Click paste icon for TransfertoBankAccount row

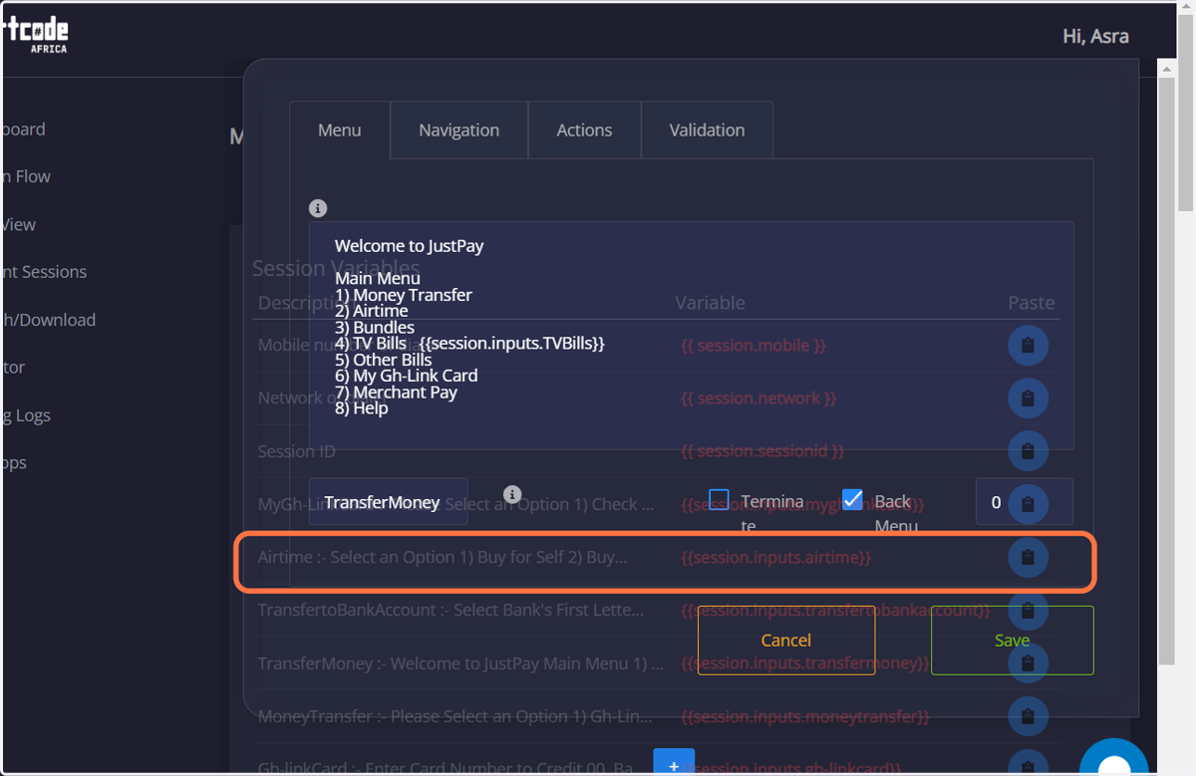[x=1028, y=611]
